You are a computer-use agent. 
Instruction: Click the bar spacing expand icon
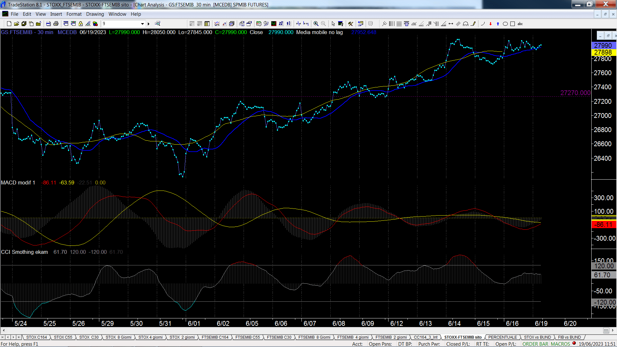[x=306, y=23]
